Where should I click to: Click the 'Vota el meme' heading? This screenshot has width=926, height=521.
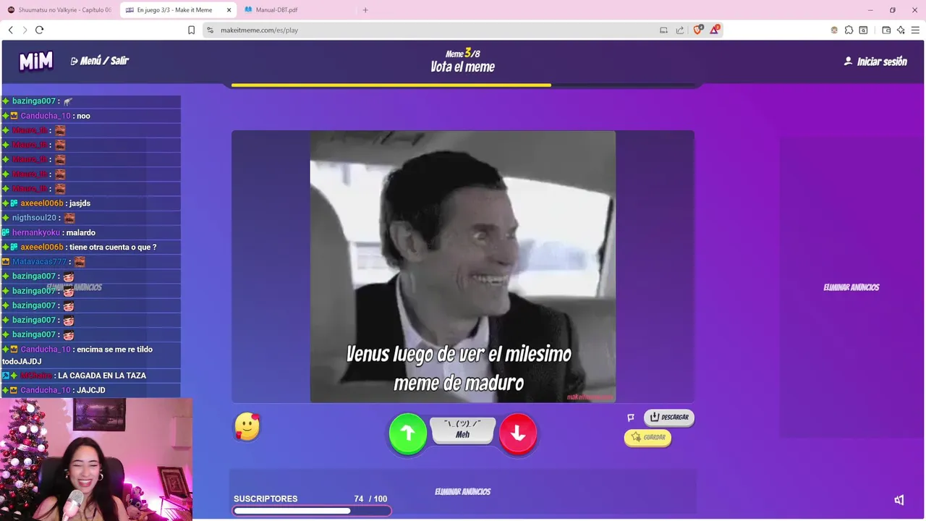click(463, 67)
